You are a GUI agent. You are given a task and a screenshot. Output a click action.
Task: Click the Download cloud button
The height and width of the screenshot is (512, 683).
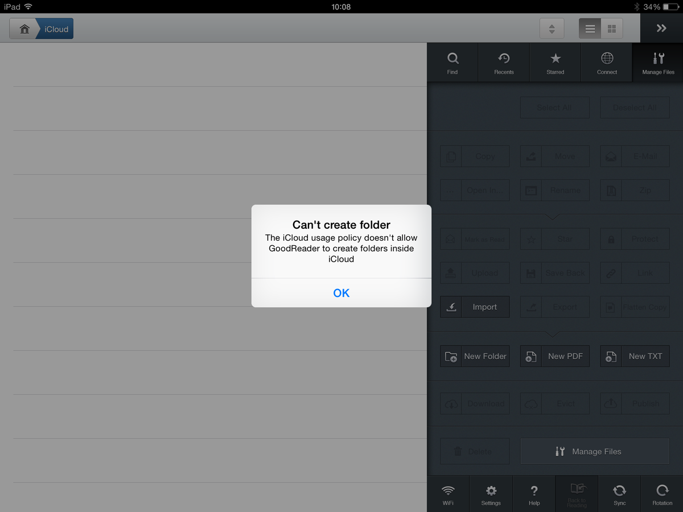pos(475,403)
